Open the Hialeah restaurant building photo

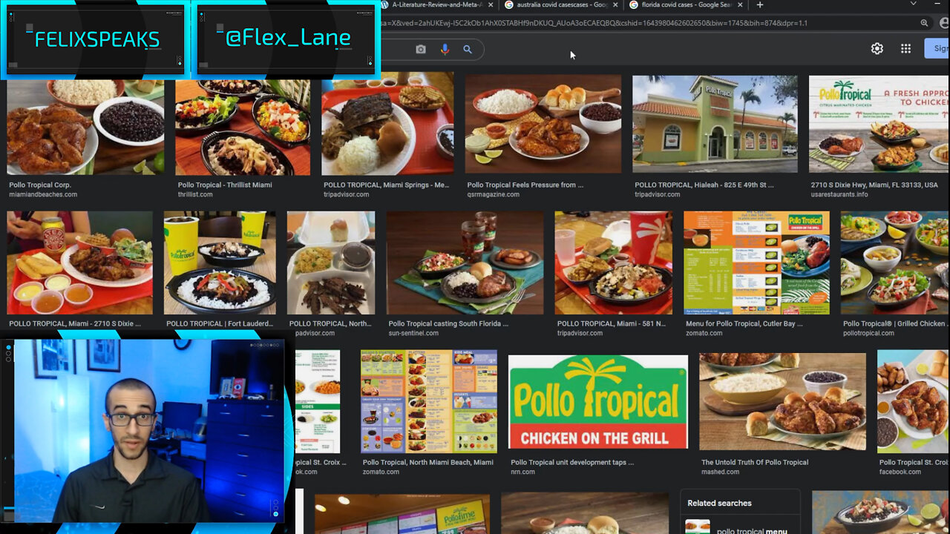pos(715,124)
